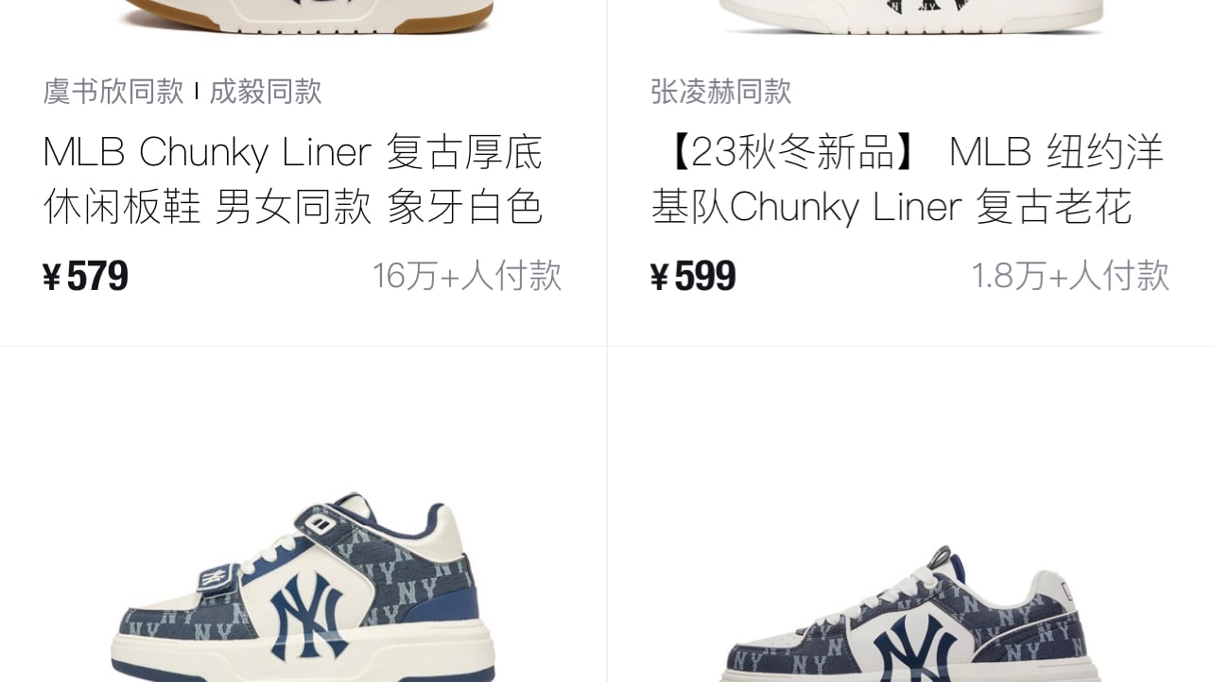Viewport: 1214px width, 682px height.
Task: Open the 【23秋冬新品】 MLB 纽约洋基队 product title
Action: click(x=908, y=179)
